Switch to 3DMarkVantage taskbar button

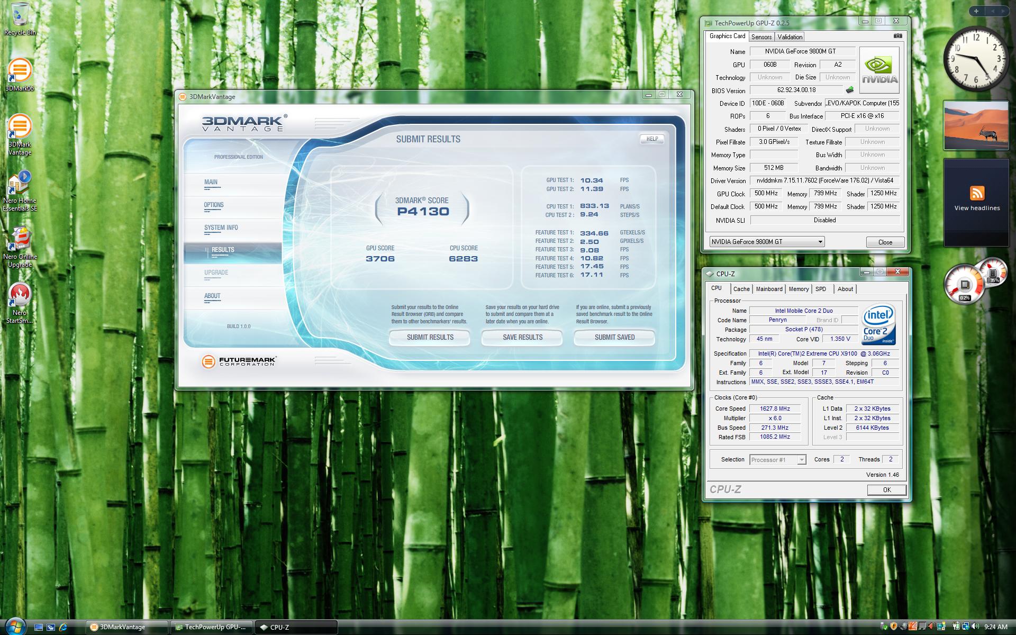tap(127, 627)
